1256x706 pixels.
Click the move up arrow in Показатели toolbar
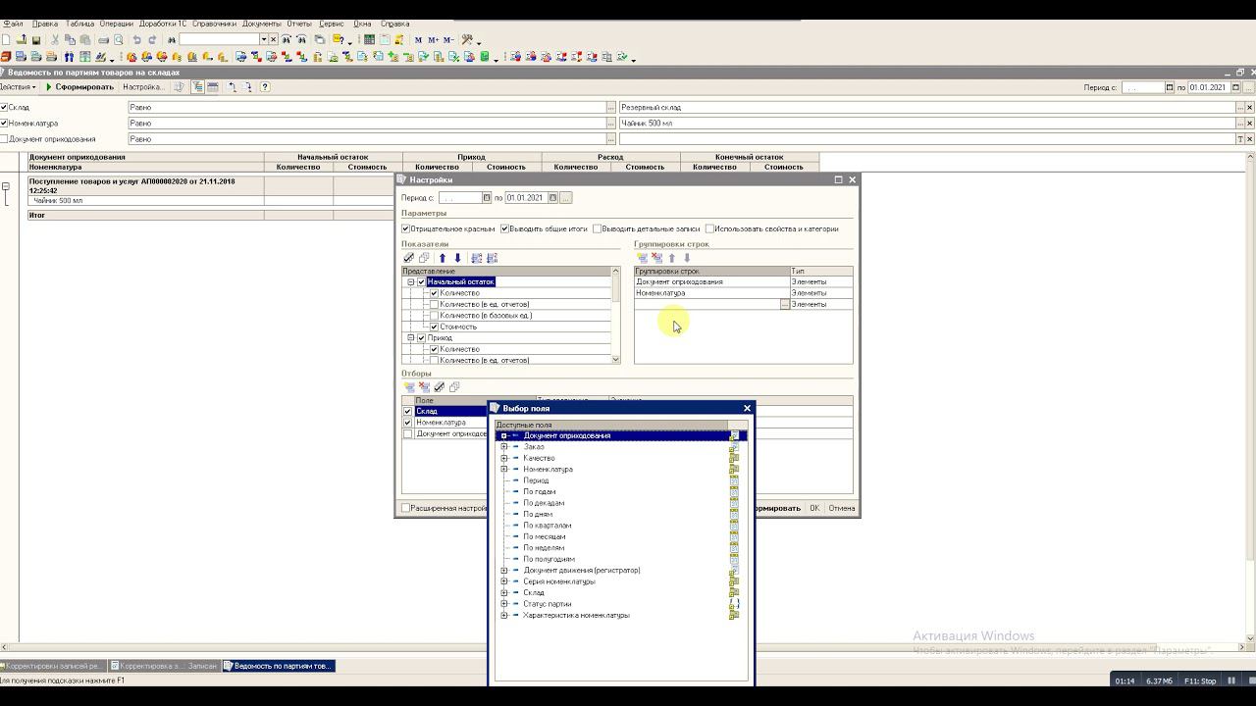443,258
